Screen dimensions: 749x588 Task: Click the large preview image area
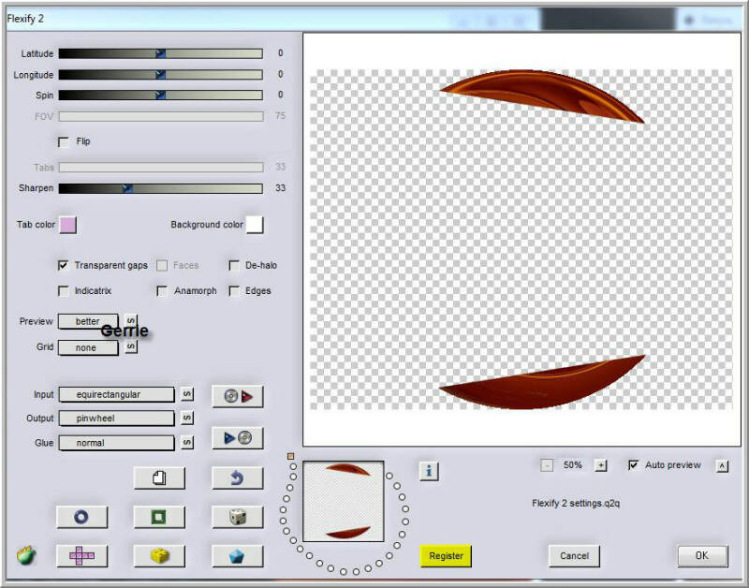(521, 240)
